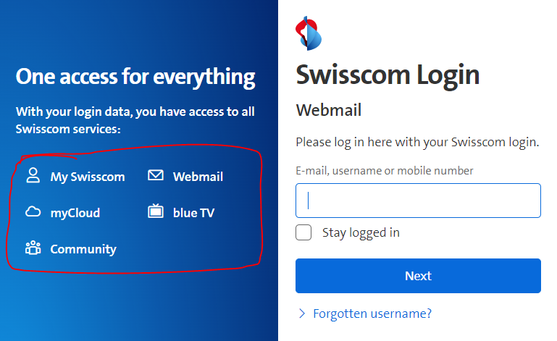Click the Swisscom Login heading

tap(388, 75)
